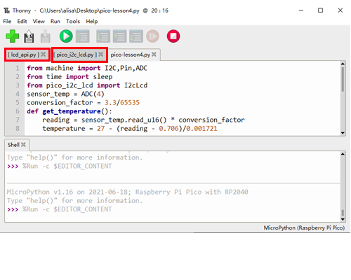Click the Shell scrollbar up arrow
Viewport: 351px width, 280px height.
(343, 154)
